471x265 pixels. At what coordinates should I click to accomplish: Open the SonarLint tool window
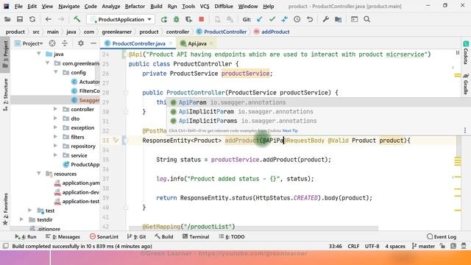pos(104,237)
